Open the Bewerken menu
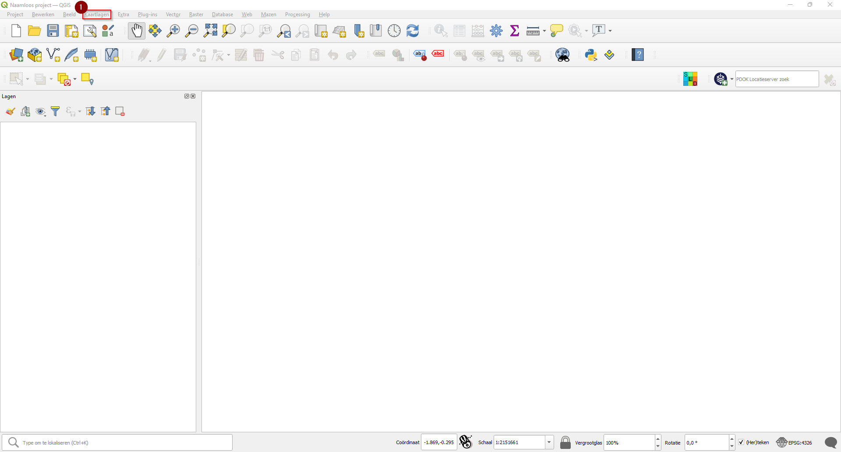This screenshot has width=841, height=452. (43, 14)
